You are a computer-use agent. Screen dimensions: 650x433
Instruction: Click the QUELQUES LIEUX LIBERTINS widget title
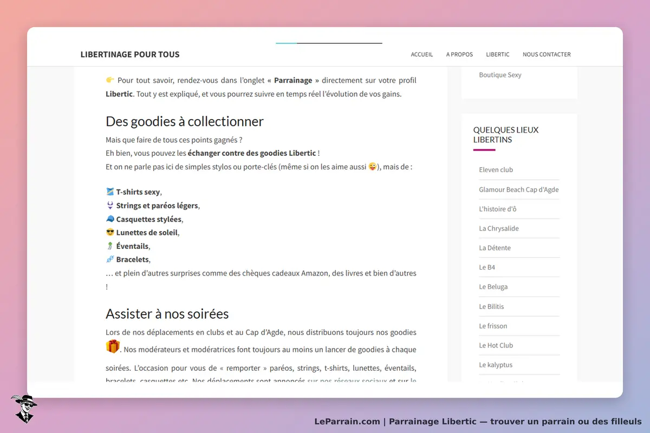click(506, 135)
